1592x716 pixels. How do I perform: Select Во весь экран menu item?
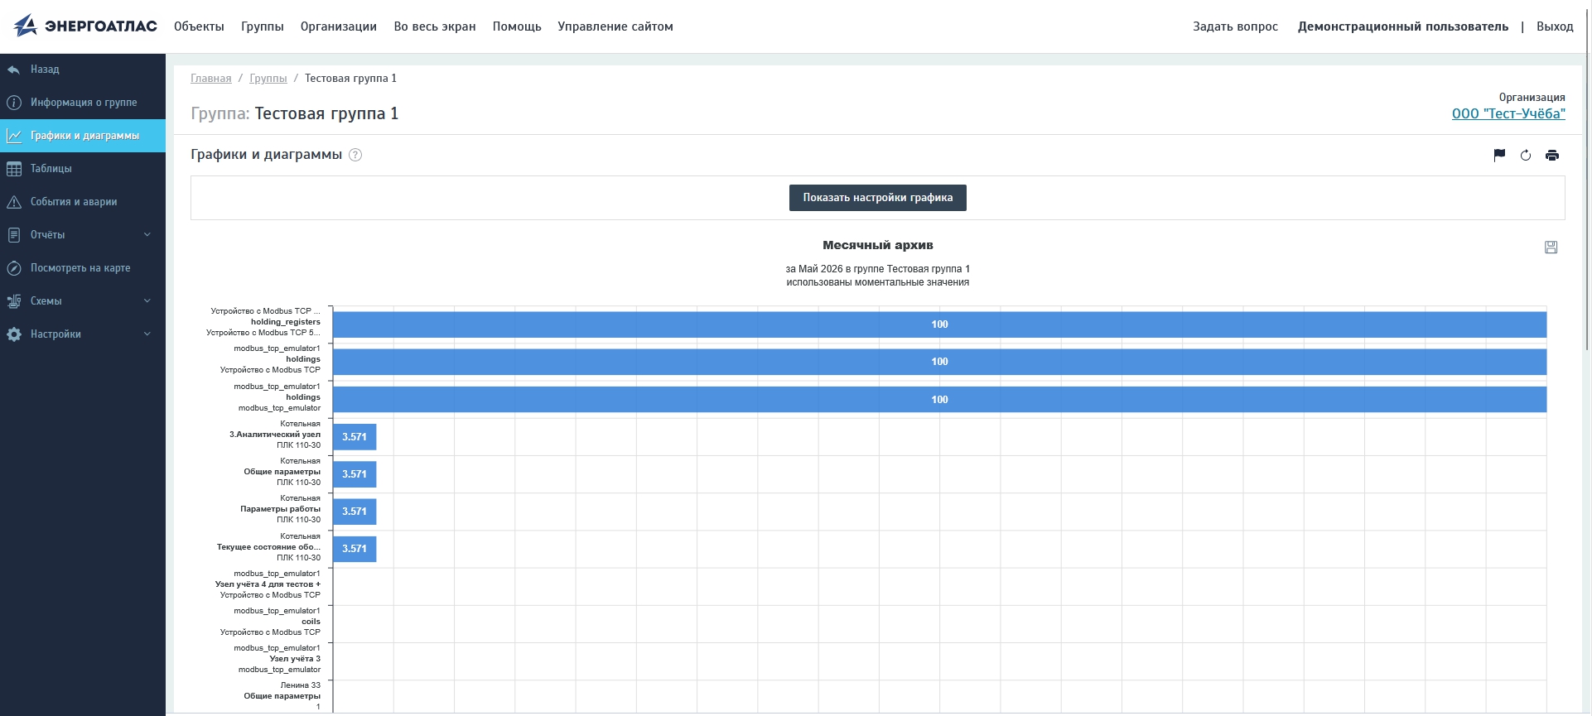[435, 26]
